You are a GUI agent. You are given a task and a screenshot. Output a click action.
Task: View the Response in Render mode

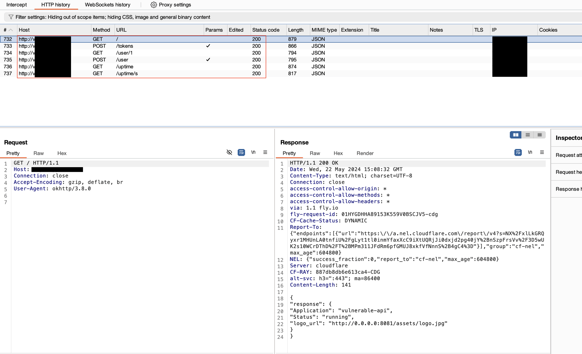click(x=365, y=153)
